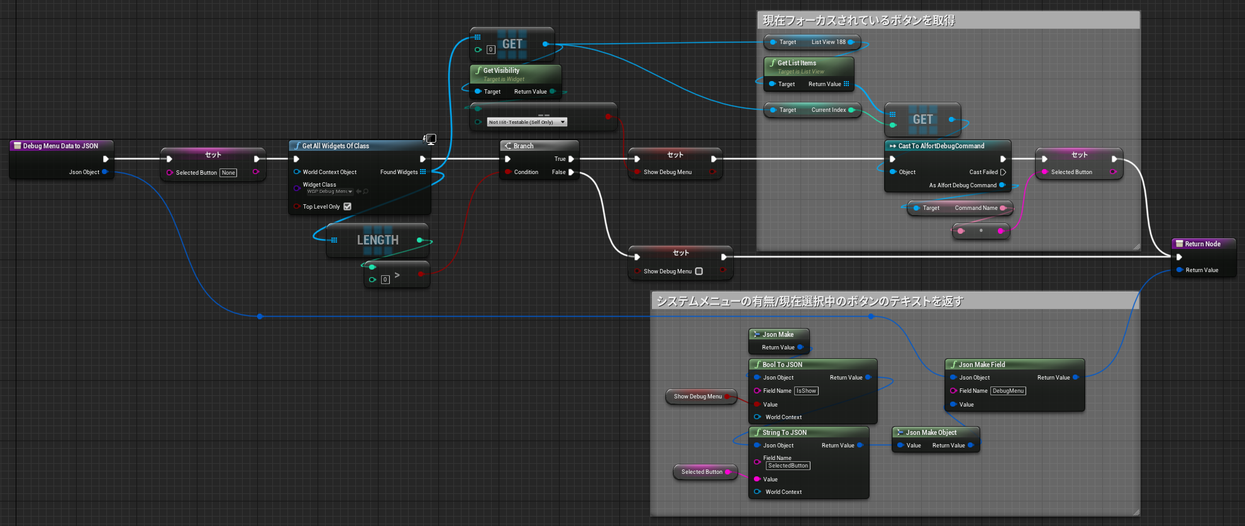The image size is (1245, 526).
Task: Click the True exec pin on Branch
Action: 571,159
